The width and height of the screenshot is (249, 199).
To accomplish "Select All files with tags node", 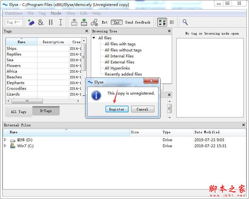I will click(x=120, y=44).
